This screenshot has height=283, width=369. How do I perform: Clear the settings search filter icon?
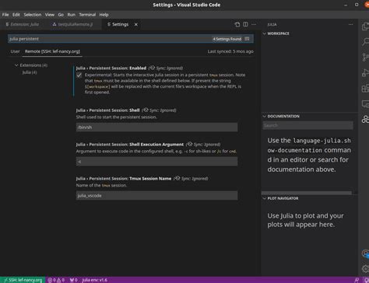point(247,39)
